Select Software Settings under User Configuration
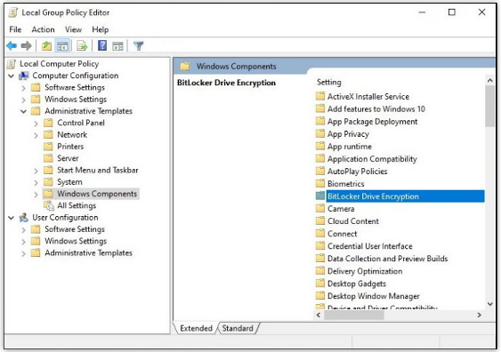The image size is (501, 352). coord(75,229)
